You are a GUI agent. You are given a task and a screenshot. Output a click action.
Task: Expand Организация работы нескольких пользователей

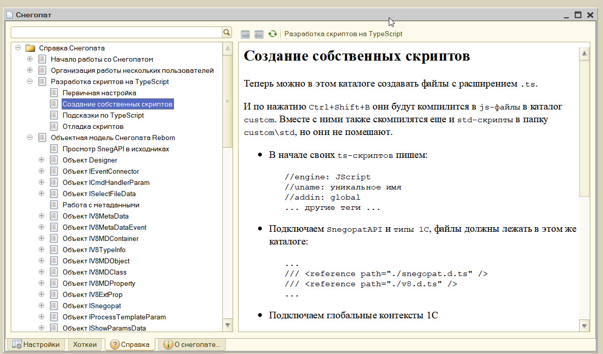click(x=30, y=70)
